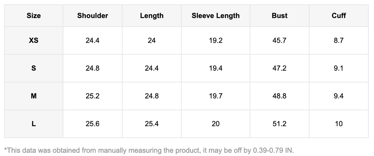Click the M bust value 48.8
374x156 pixels.
click(279, 96)
